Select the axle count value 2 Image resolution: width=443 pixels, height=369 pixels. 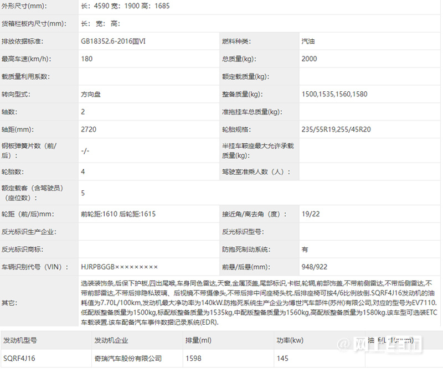click(83, 112)
